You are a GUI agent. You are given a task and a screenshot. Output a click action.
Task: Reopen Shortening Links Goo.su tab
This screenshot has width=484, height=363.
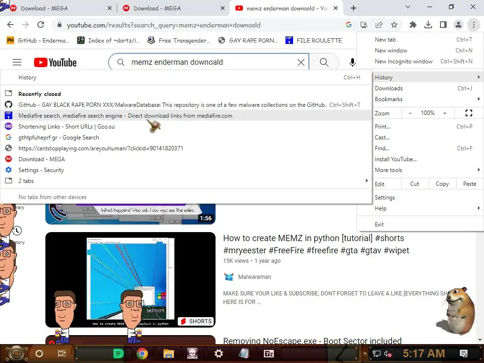pos(186,127)
